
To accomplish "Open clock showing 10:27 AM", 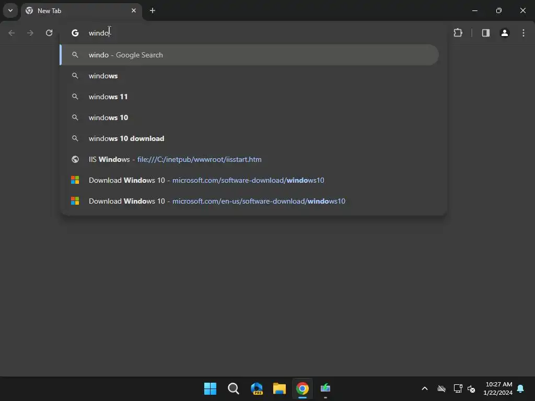I will coord(498,388).
